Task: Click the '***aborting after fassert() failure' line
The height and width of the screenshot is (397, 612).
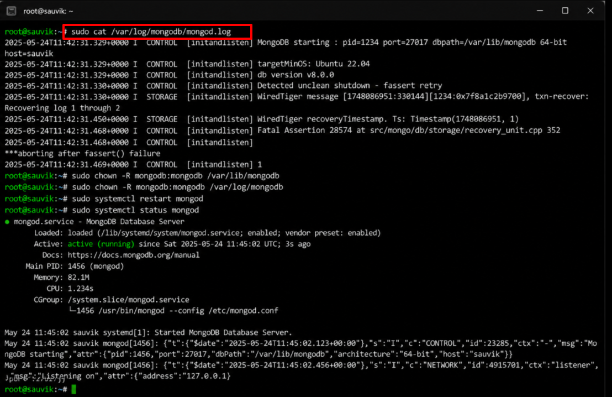Action: 82,153
